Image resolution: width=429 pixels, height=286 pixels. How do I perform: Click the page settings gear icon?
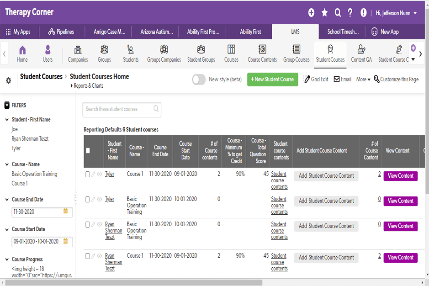coord(9,80)
